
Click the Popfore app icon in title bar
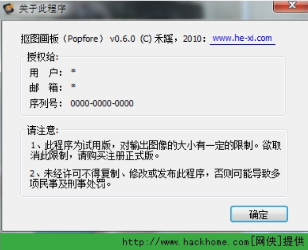pos(8,8)
